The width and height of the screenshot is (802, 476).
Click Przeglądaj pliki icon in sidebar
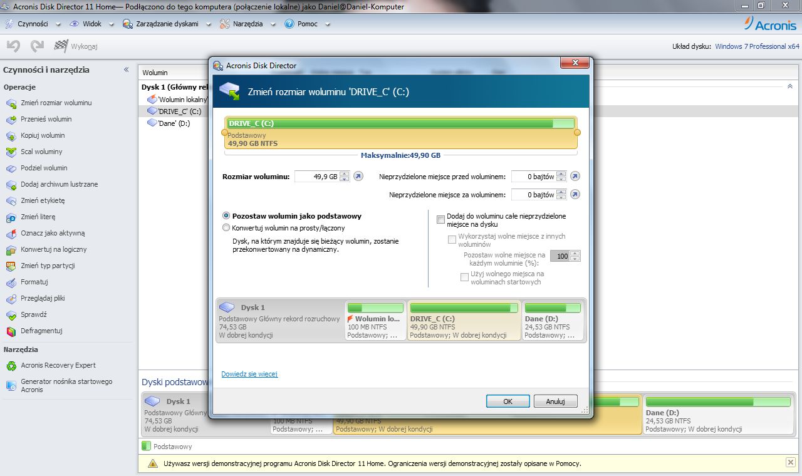[11, 298]
